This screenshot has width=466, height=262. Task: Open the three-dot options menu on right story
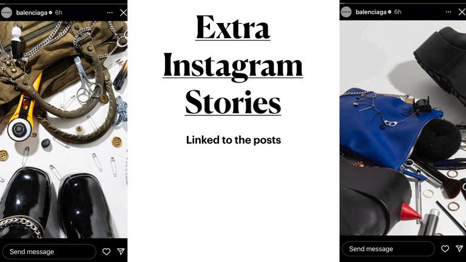448,12
